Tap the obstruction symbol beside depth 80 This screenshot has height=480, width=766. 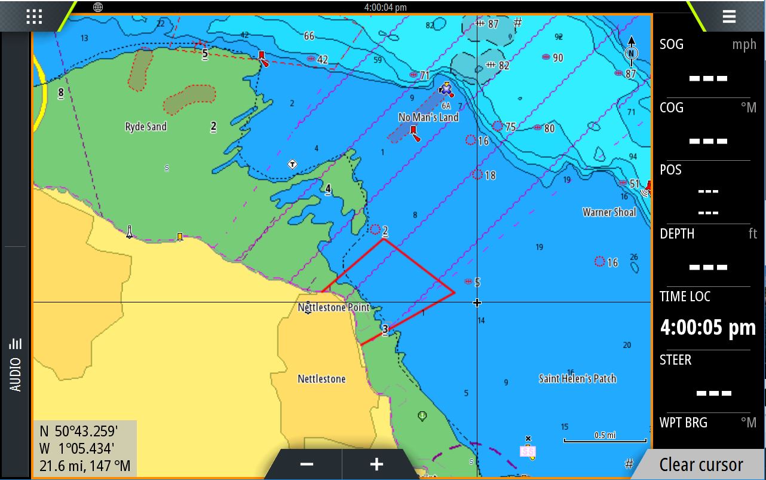(537, 127)
